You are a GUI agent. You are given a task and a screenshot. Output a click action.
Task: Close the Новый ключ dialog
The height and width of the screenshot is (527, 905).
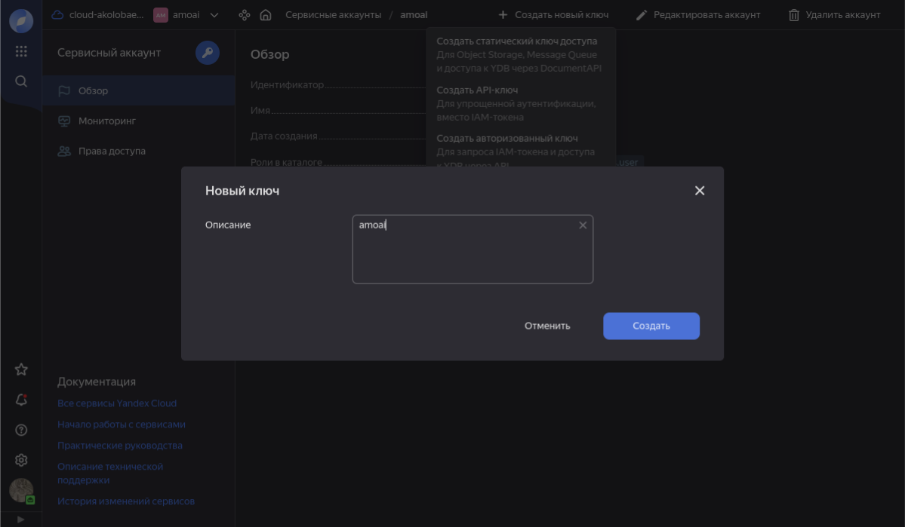pos(700,191)
